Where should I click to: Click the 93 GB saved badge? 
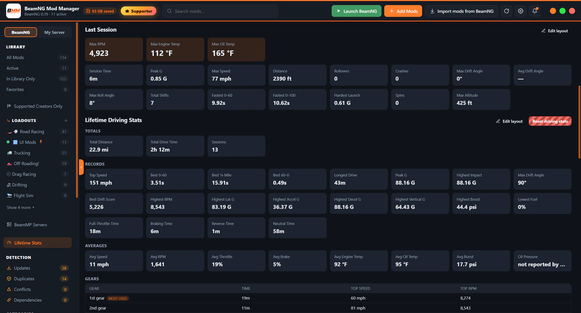click(100, 11)
